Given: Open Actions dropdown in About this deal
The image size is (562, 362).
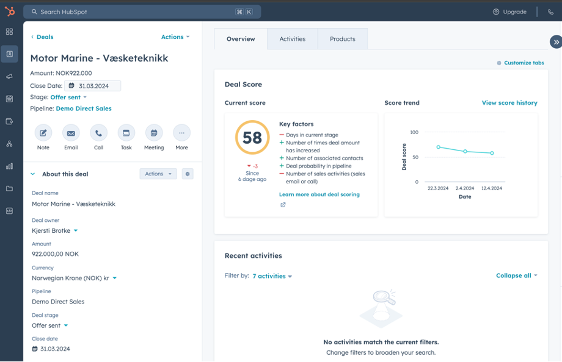Looking at the screenshot, I should (158, 174).
